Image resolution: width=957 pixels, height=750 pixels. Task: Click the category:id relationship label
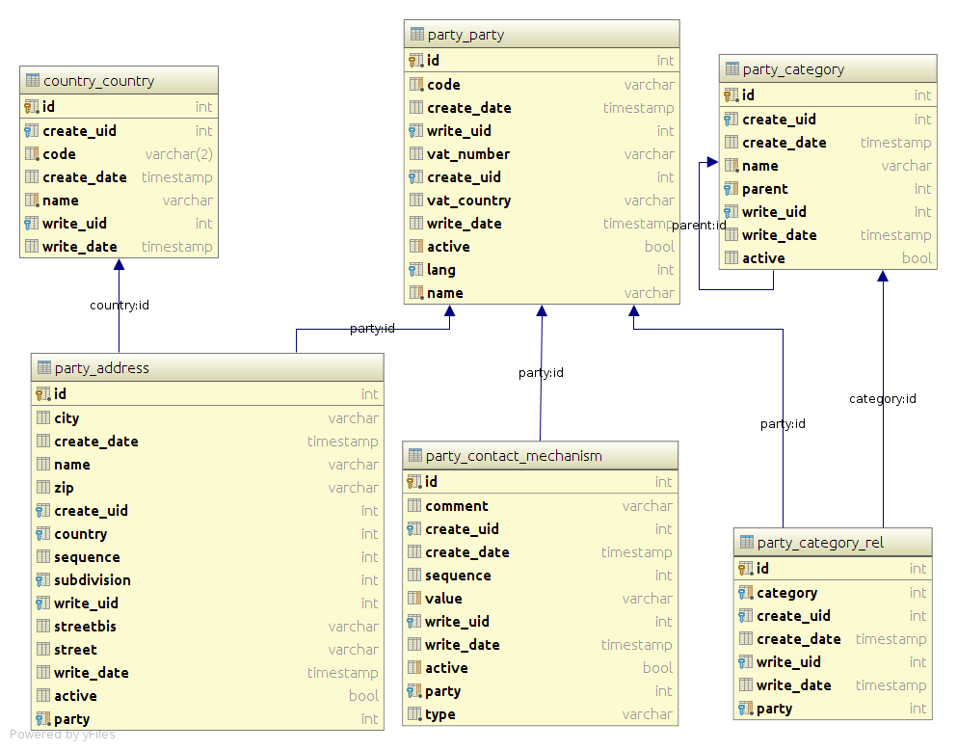(x=883, y=399)
